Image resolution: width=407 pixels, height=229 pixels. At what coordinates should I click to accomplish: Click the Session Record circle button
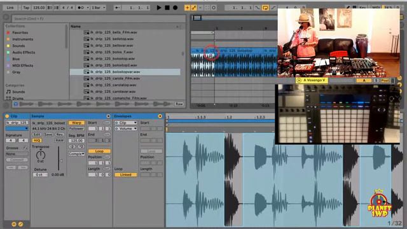[x=214, y=8]
